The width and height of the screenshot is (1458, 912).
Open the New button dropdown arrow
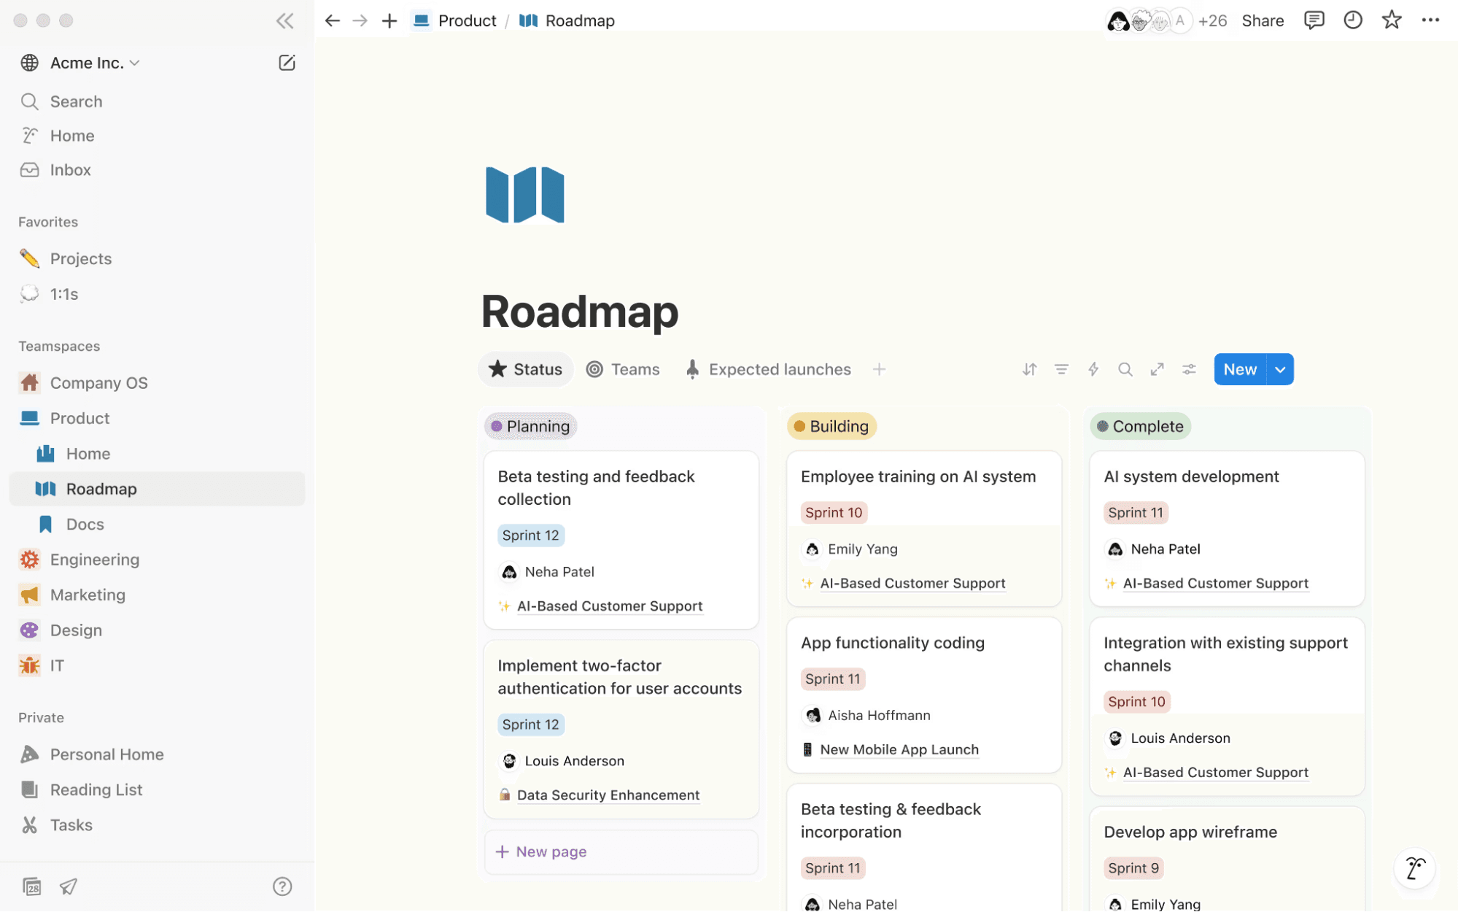pyautogui.click(x=1279, y=369)
